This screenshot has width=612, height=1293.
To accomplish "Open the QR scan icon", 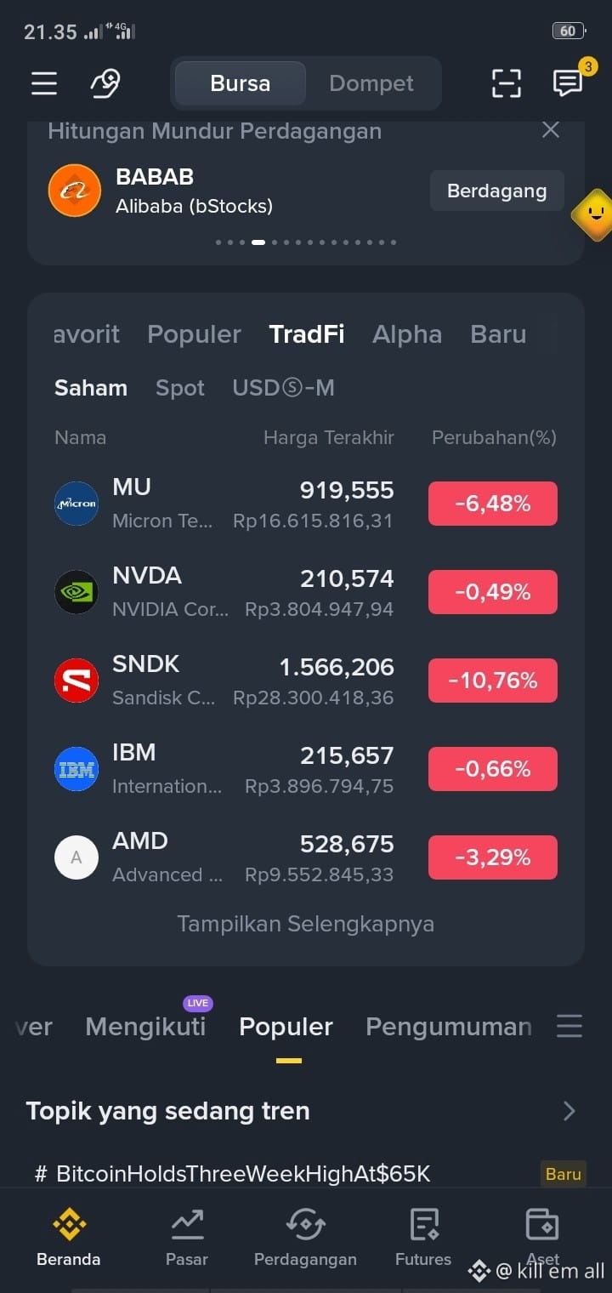I will tap(507, 83).
